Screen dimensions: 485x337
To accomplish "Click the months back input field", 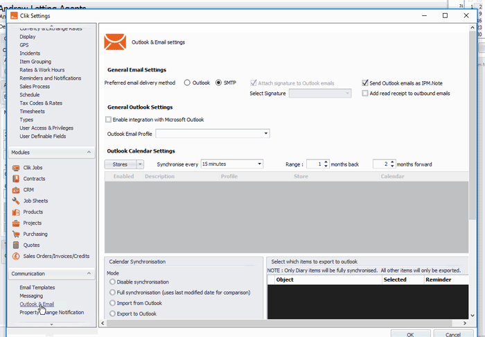I will click(315, 164).
